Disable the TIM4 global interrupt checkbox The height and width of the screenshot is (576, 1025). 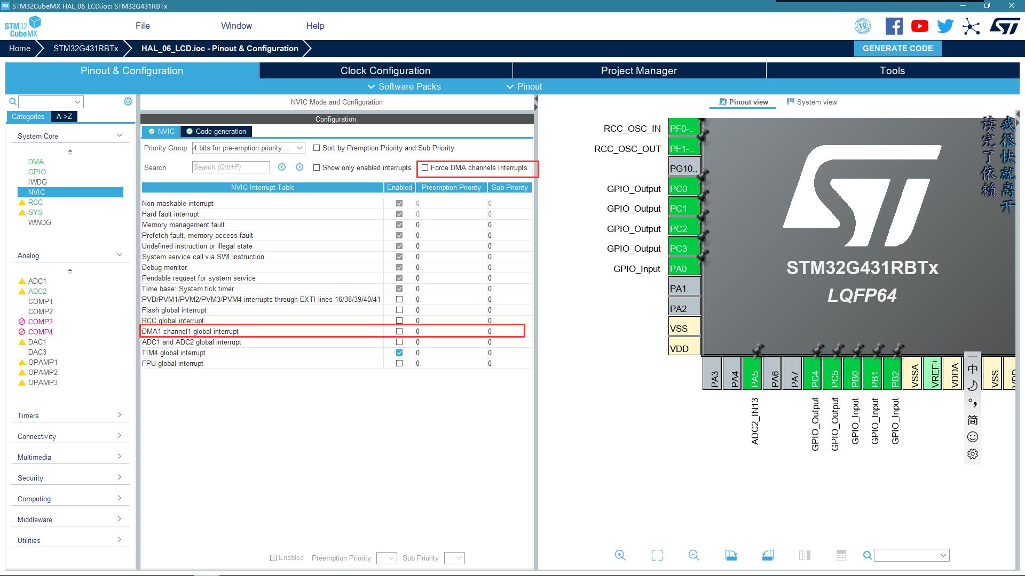tap(399, 353)
